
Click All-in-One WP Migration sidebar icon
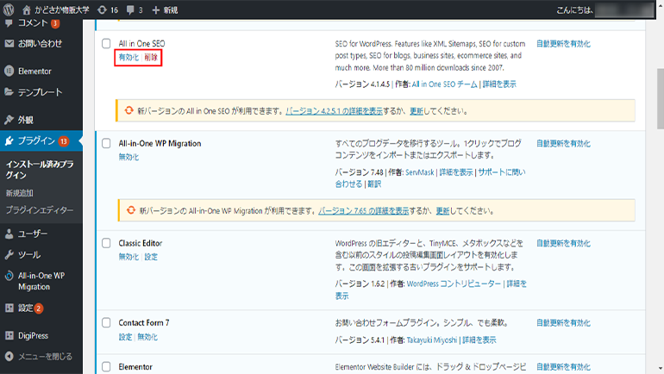pyautogui.click(x=9, y=277)
